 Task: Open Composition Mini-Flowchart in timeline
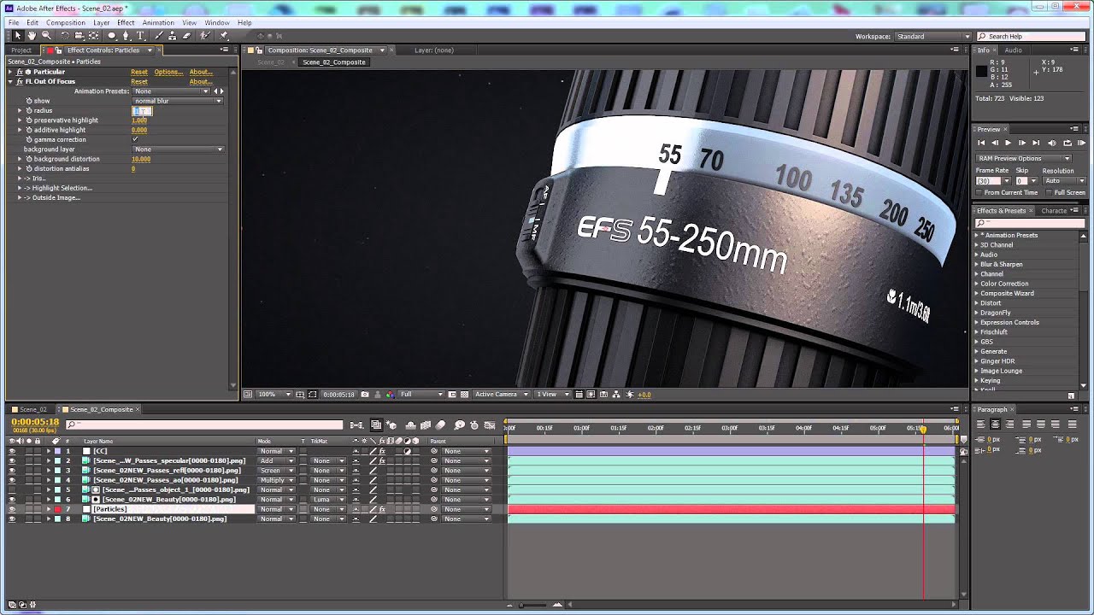click(x=356, y=425)
